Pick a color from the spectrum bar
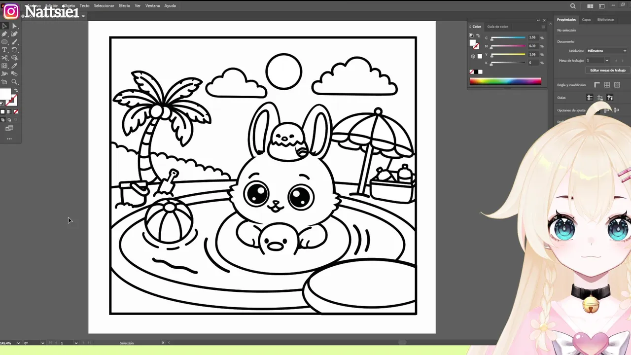Viewport: 631px width, 355px height. [x=505, y=81]
